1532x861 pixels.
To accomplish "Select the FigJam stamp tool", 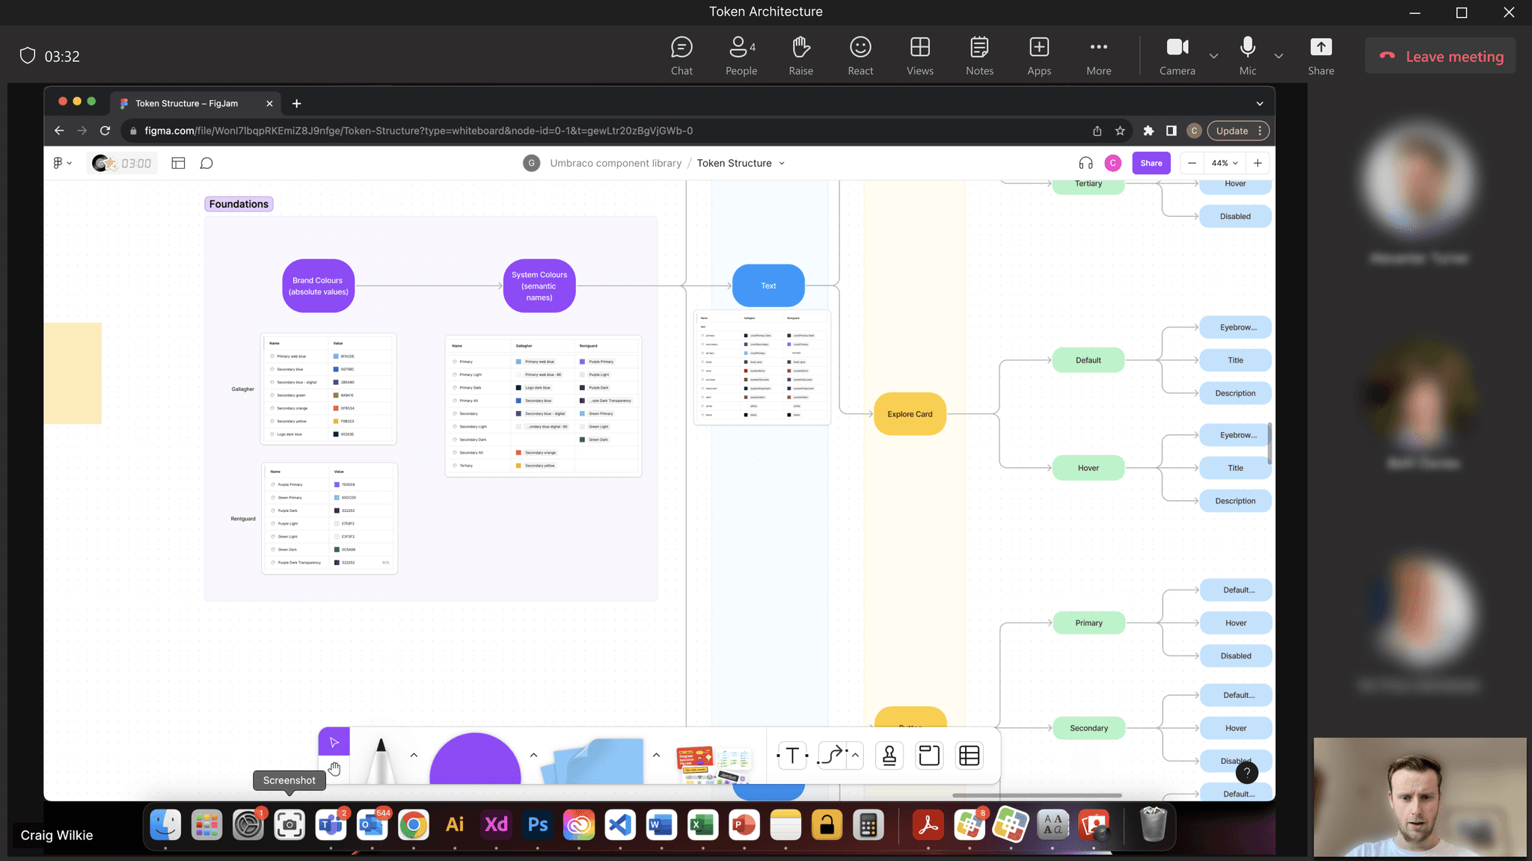I will [889, 756].
